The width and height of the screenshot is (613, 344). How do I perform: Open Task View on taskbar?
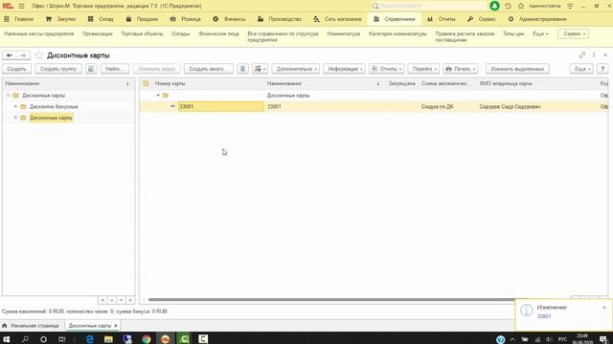tap(61, 339)
